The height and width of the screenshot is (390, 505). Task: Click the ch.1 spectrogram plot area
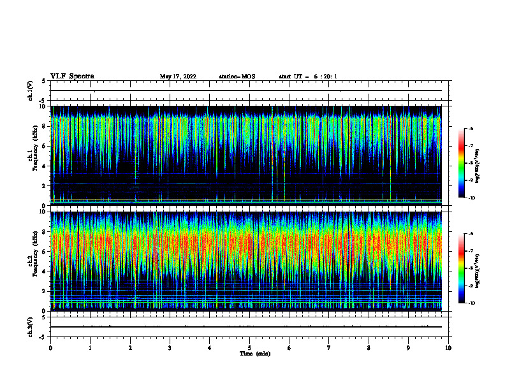coord(246,155)
